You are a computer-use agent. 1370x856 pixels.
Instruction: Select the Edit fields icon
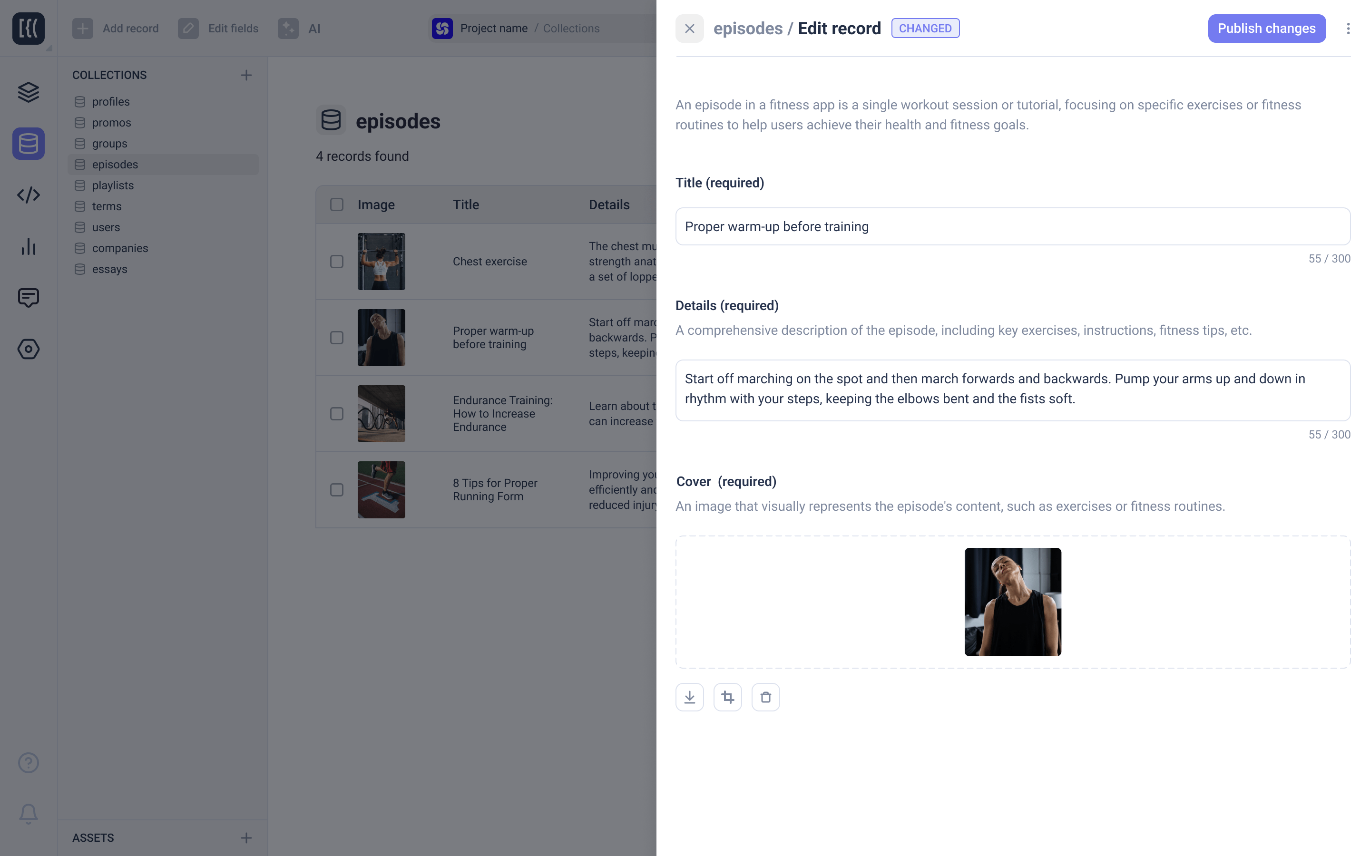187,28
